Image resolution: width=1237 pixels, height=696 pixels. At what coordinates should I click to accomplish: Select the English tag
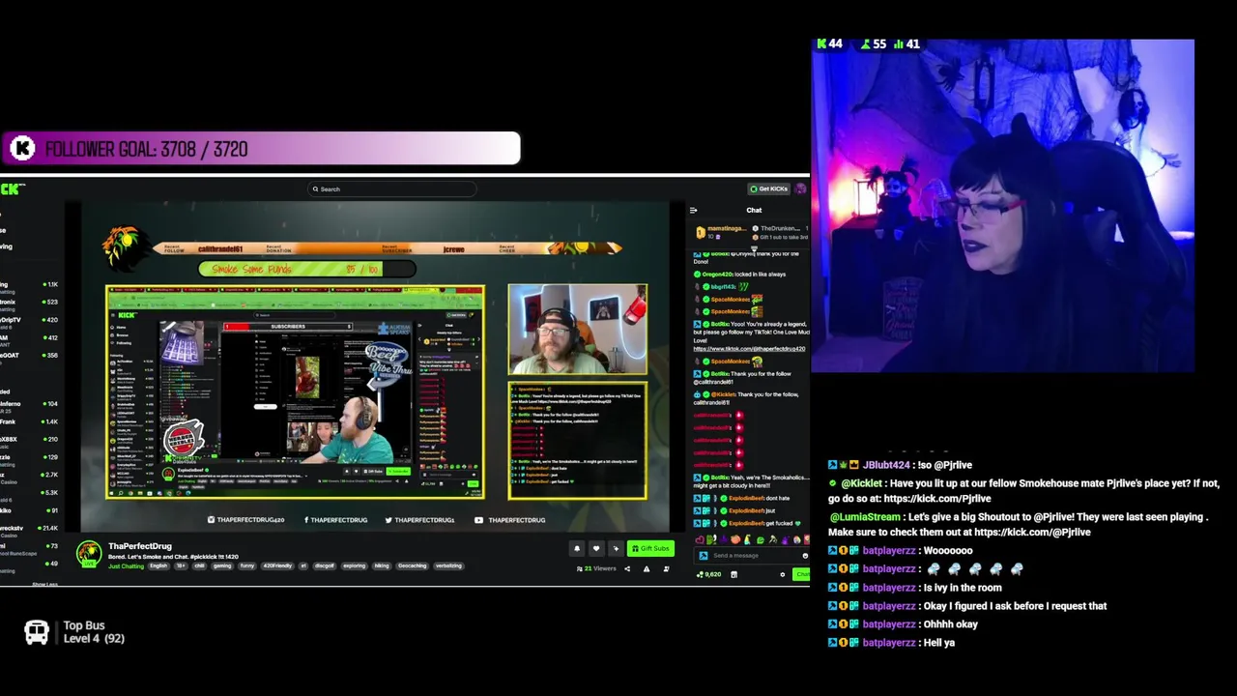(x=158, y=565)
